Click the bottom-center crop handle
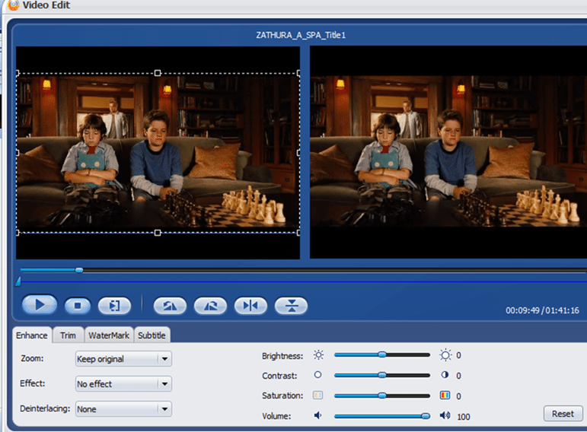Viewport: 587px width, 432px height. click(x=158, y=233)
